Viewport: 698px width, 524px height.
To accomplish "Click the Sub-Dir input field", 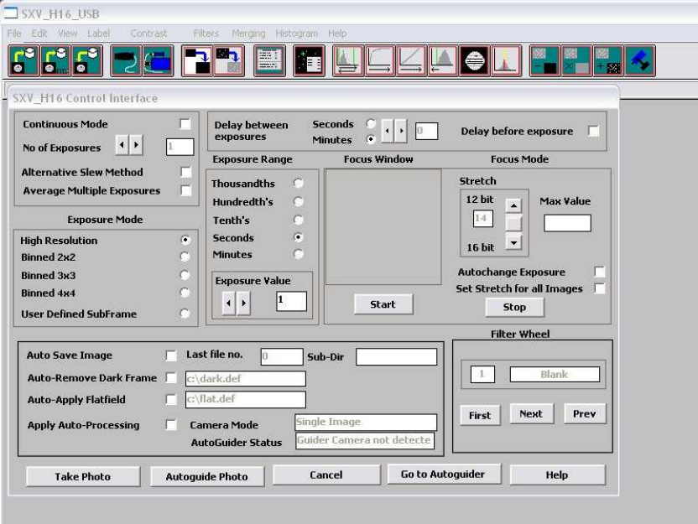I will (x=396, y=357).
